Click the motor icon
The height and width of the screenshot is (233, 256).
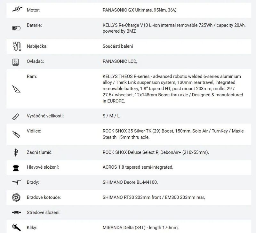15,10
